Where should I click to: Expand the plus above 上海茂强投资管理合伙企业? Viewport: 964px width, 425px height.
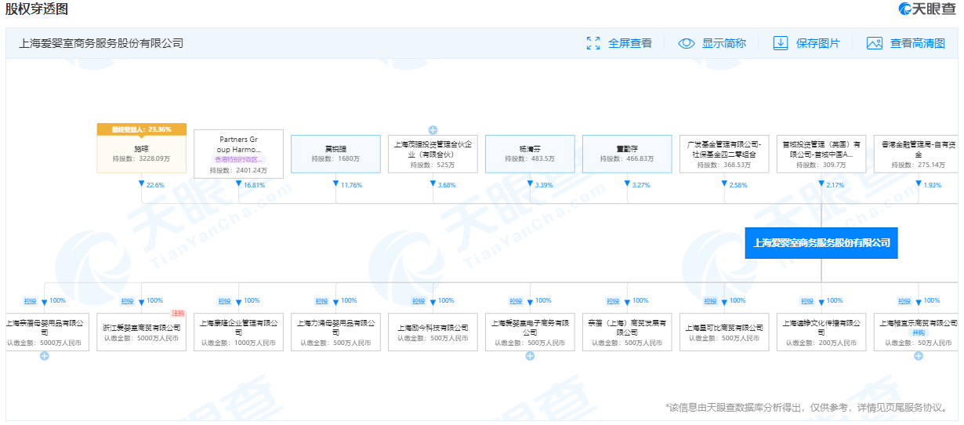(433, 130)
